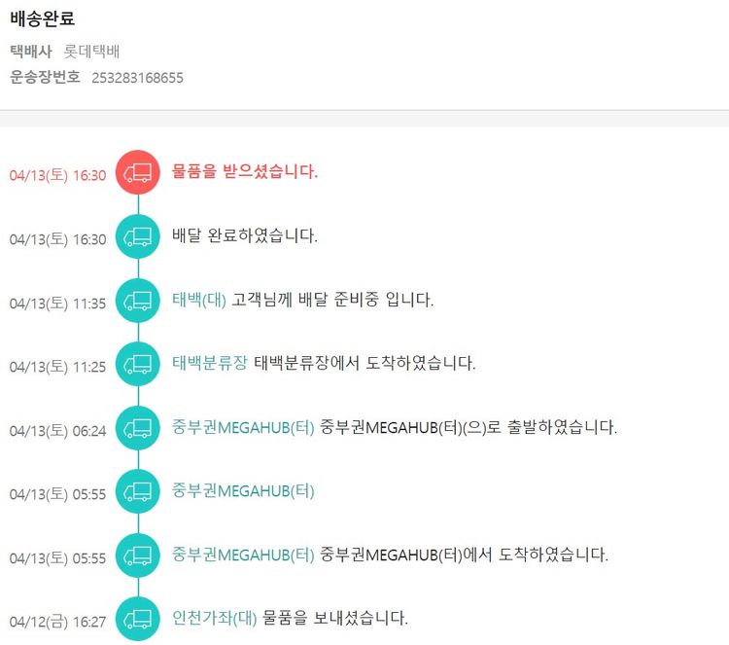The width and height of the screenshot is (729, 645).
Task: Open the 태백분류장 location link
Action: [211, 364]
